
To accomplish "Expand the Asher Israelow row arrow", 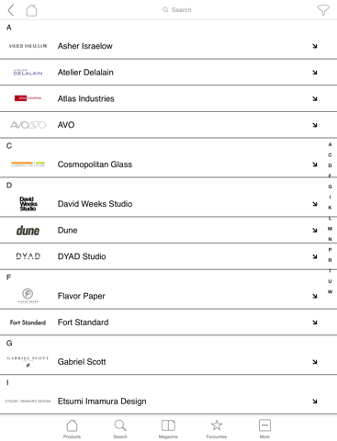I will 315,46.
